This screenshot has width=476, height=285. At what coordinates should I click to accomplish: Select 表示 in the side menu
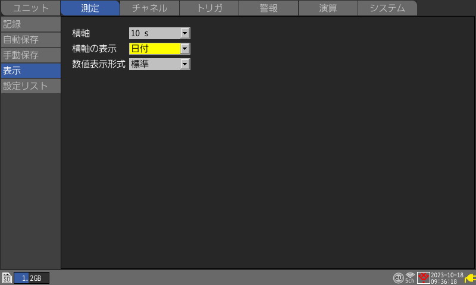point(31,71)
